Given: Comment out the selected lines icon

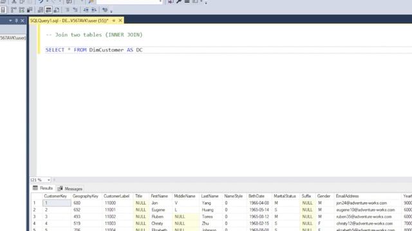Looking at the screenshot, I should click(x=67, y=10).
